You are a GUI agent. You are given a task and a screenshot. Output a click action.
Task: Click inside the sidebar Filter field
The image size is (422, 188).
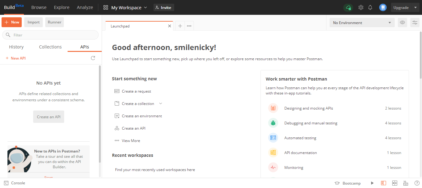[50, 35]
